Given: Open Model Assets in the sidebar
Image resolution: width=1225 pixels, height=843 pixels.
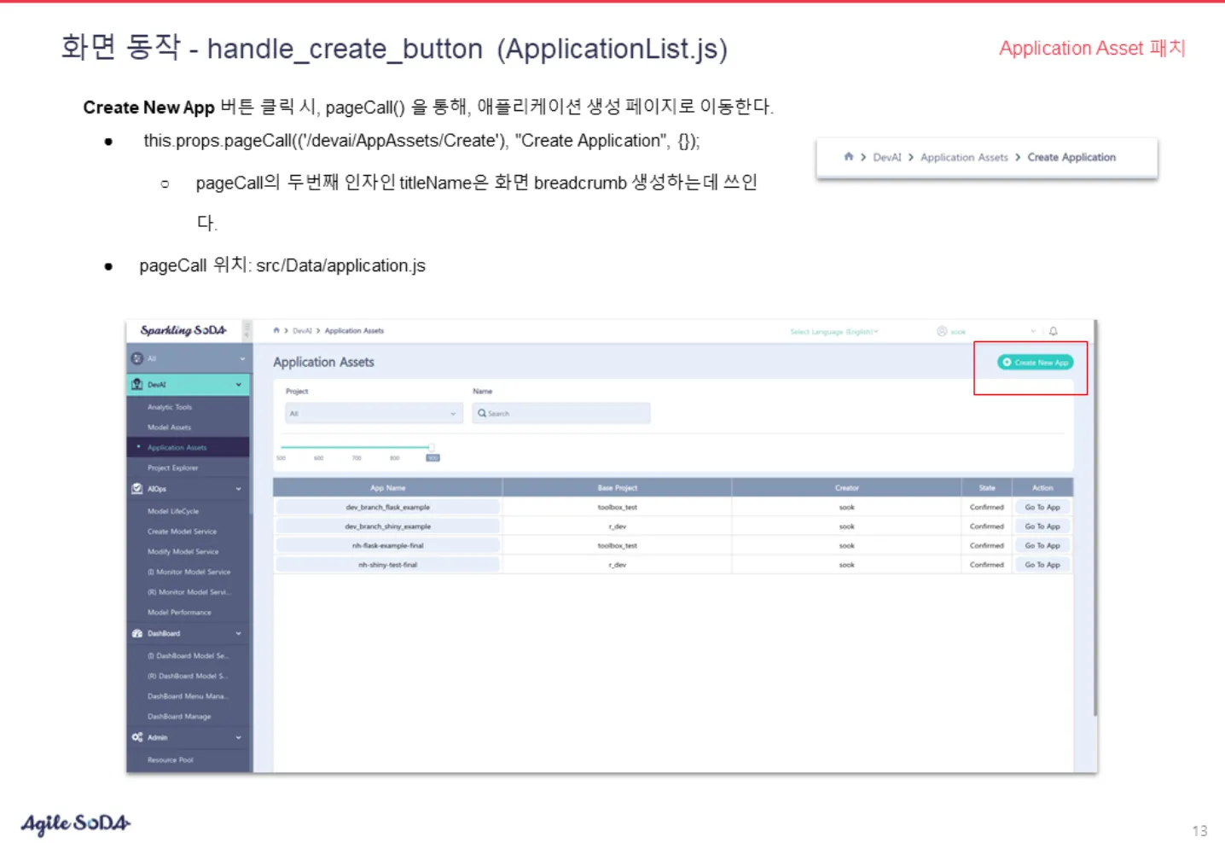Looking at the screenshot, I should pyautogui.click(x=169, y=427).
